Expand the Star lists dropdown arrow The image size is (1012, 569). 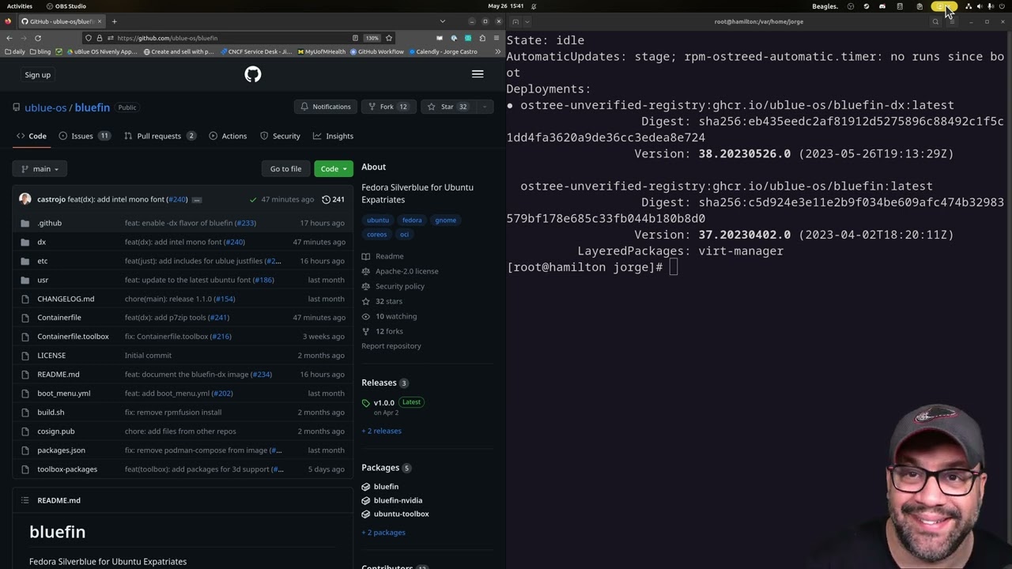click(484, 107)
